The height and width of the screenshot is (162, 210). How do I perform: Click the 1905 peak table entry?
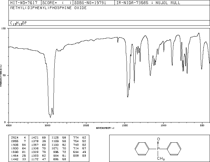point(15,145)
